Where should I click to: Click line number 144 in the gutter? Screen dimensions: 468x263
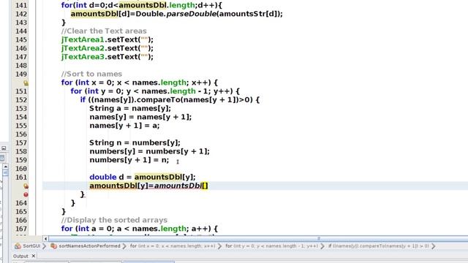pyautogui.click(x=21, y=31)
